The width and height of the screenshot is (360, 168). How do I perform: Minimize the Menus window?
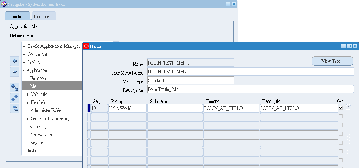click(x=343, y=46)
